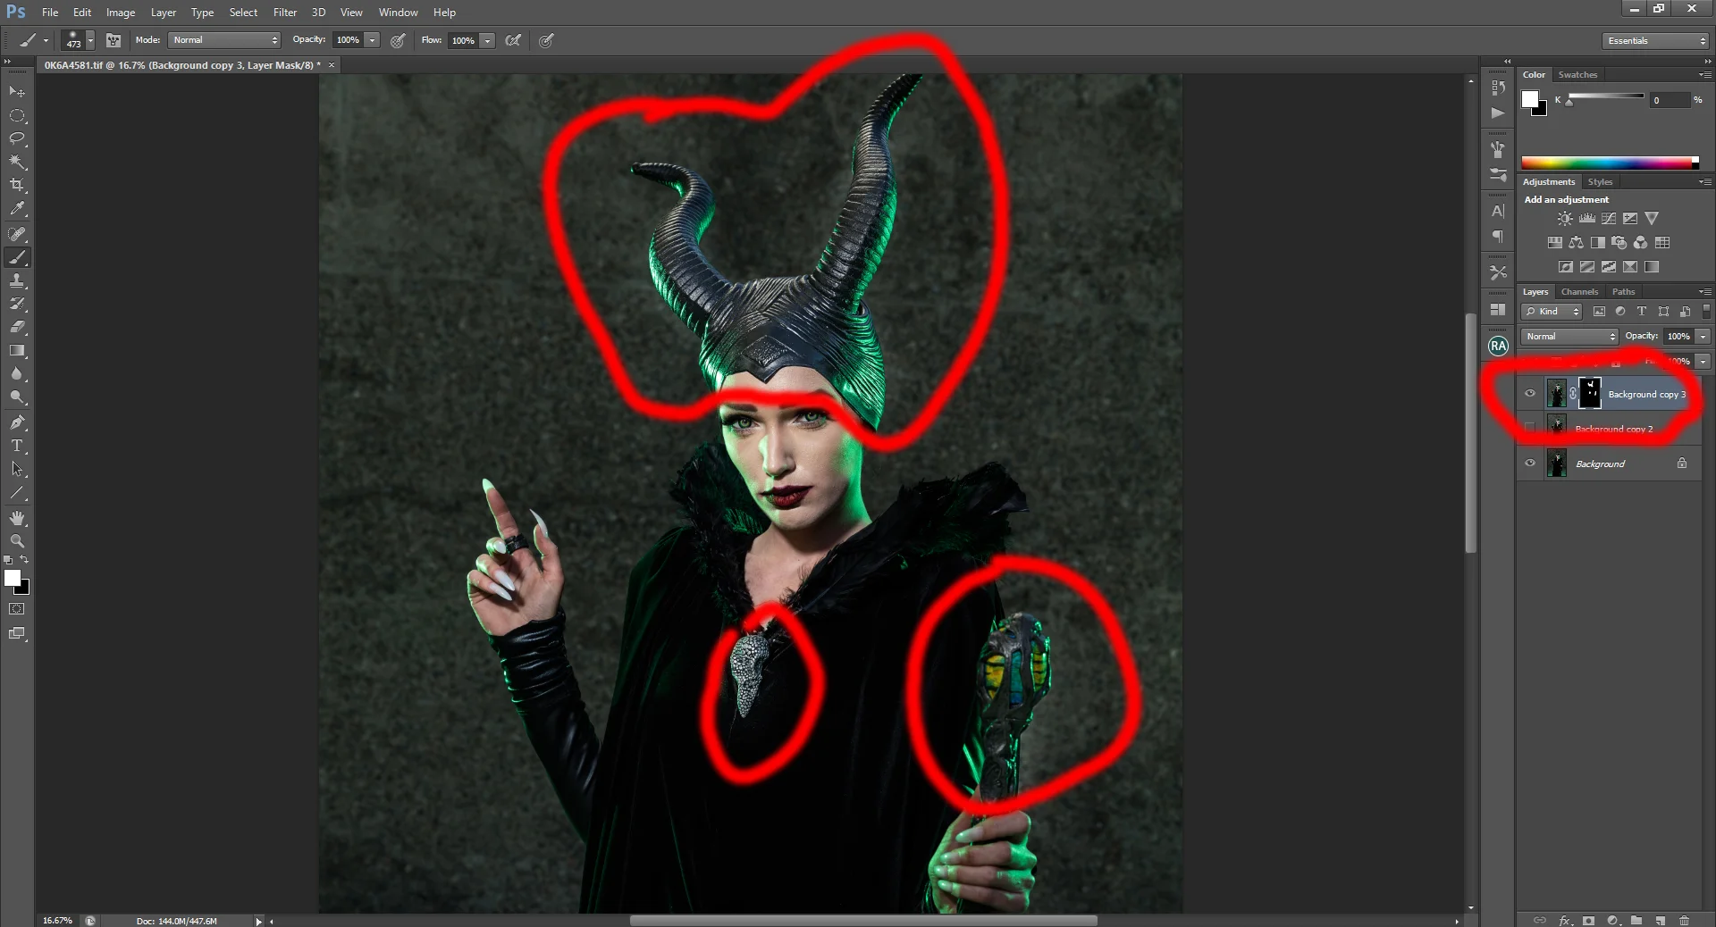Select the Healing Brush tool
Viewport: 1716px width, 927px height.
click(x=17, y=234)
